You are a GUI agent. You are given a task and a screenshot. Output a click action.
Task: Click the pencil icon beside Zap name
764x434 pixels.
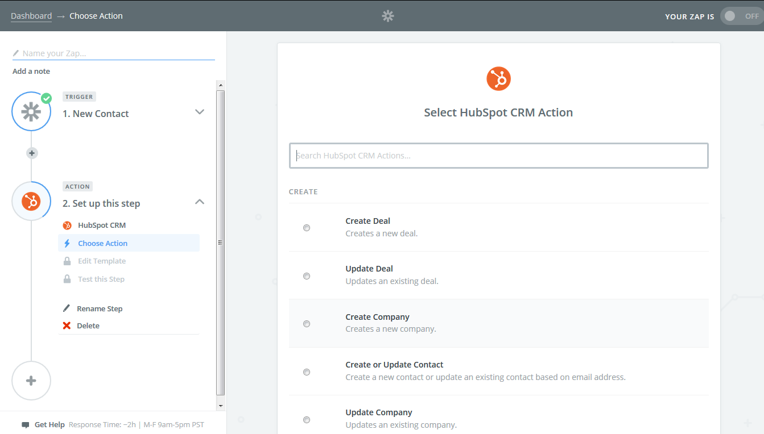tap(16, 53)
